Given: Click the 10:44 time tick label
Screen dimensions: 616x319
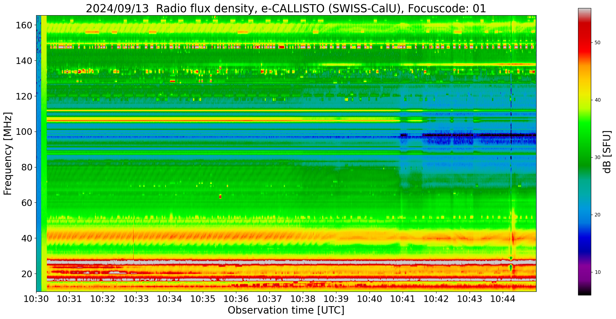Looking at the screenshot, I should coord(503,299).
